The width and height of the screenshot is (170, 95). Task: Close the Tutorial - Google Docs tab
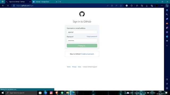pos(56,2)
